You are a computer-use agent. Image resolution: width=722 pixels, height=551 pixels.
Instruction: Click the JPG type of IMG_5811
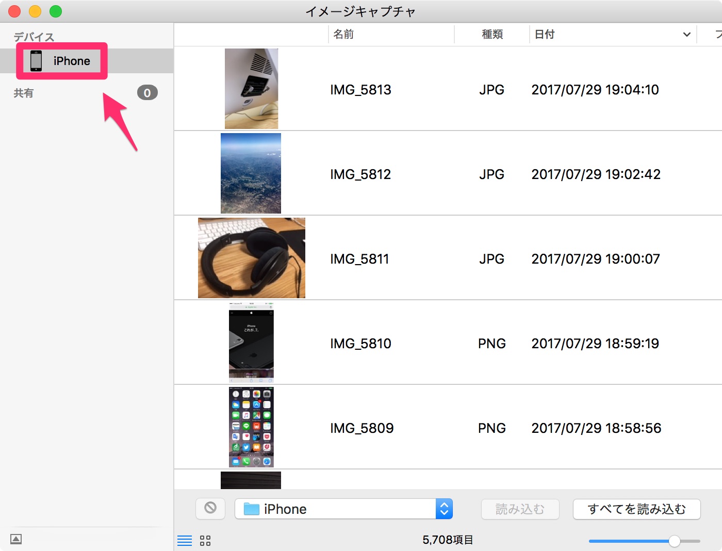(x=491, y=259)
